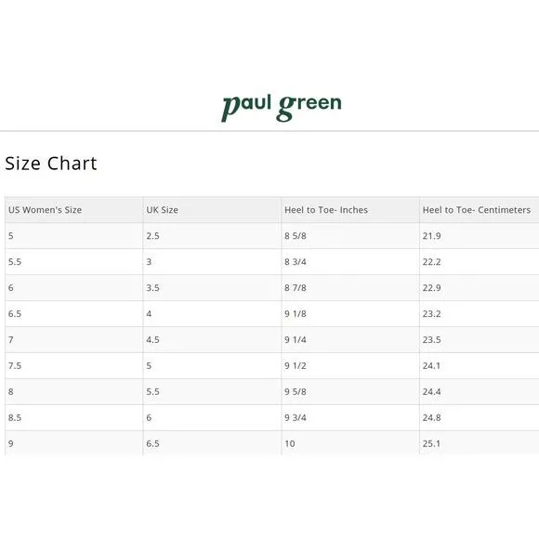Click US size 7.5 cell
539x539 pixels.
point(74,365)
